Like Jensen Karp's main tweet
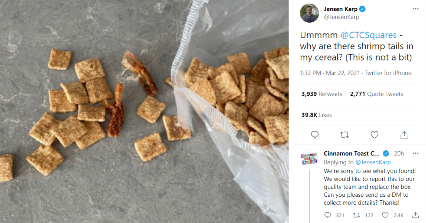Image resolution: width=426 pixels, height=223 pixels. point(375,135)
